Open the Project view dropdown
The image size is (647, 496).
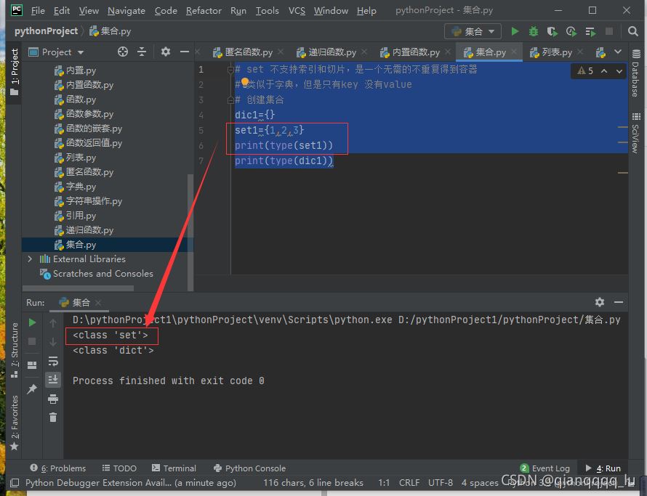[80, 52]
